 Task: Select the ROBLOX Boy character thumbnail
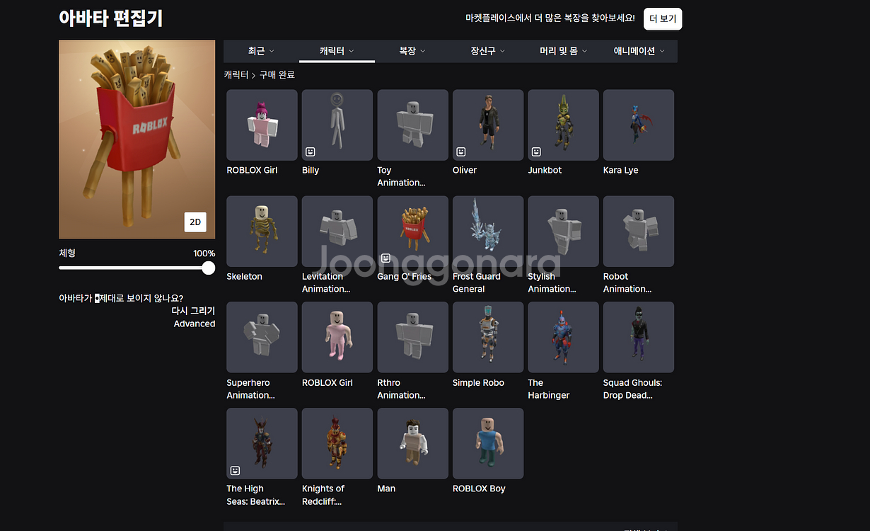point(488,443)
